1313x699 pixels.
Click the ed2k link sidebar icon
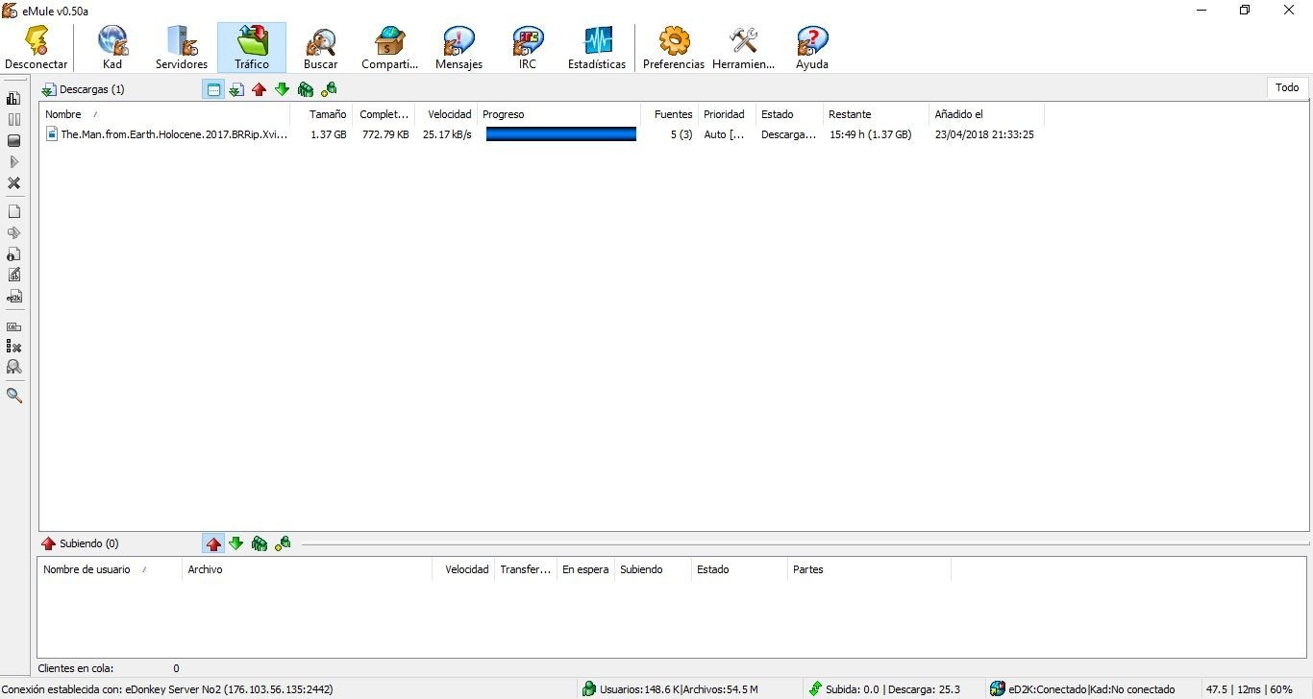point(13,297)
